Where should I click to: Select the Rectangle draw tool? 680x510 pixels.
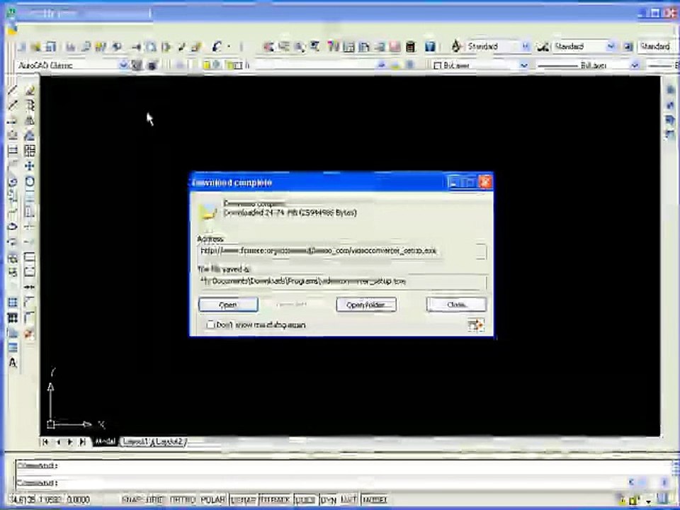[13, 151]
